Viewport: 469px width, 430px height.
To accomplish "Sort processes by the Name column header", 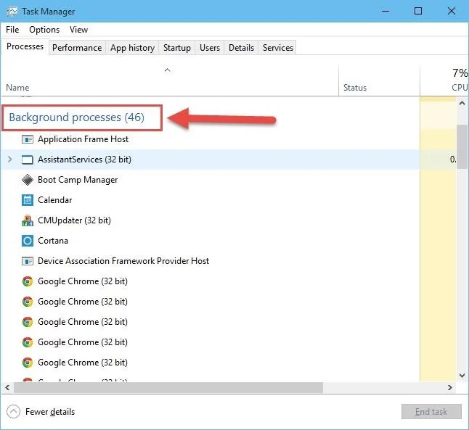I will click(x=18, y=88).
